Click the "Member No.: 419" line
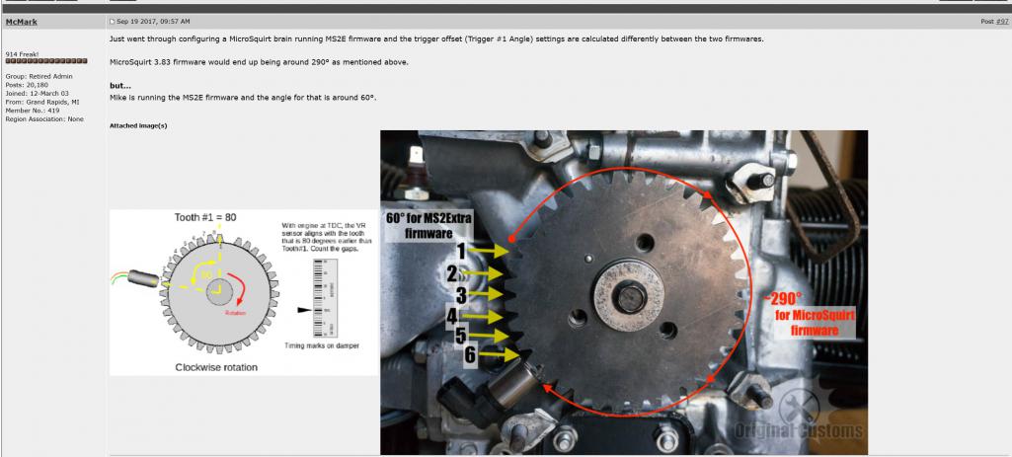Screen dimensions: 1012x457 tap(33, 111)
